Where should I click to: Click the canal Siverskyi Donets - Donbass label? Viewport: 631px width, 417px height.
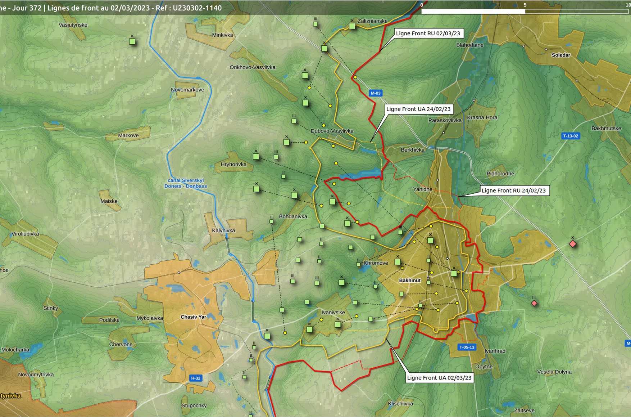tap(186, 183)
